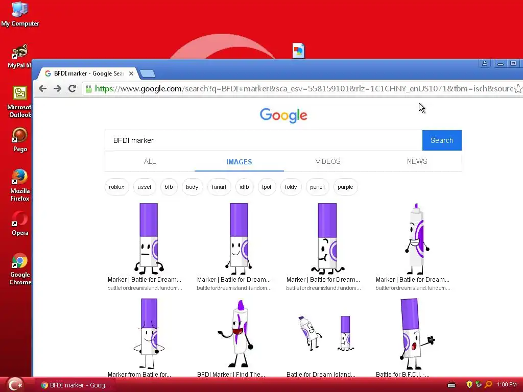Click the magnifier search tray icon
This screenshot has height=392, width=523.
point(488,384)
